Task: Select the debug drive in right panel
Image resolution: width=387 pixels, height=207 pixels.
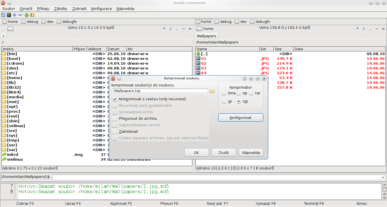Action: pyautogui.click(x=223, y=21)
